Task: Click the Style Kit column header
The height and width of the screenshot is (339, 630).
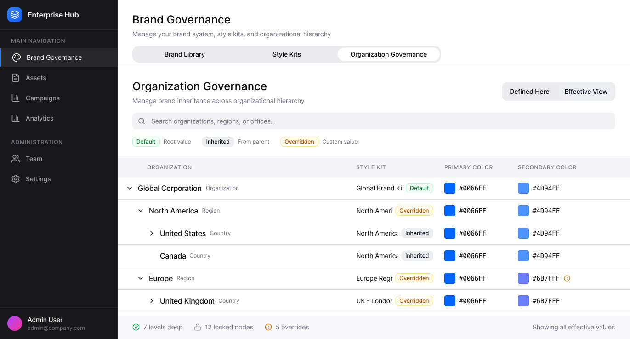Action: [371, 167]
